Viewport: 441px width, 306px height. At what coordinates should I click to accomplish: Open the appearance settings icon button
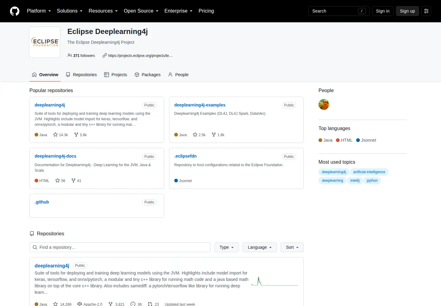pyautogui.click(x=426, y=11)
